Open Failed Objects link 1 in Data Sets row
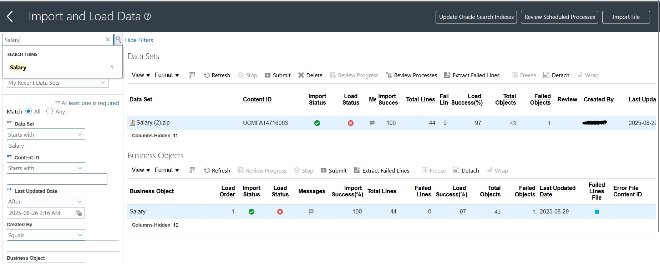The width and height of the screenshot is (660, 264). (x=549, y=123)
